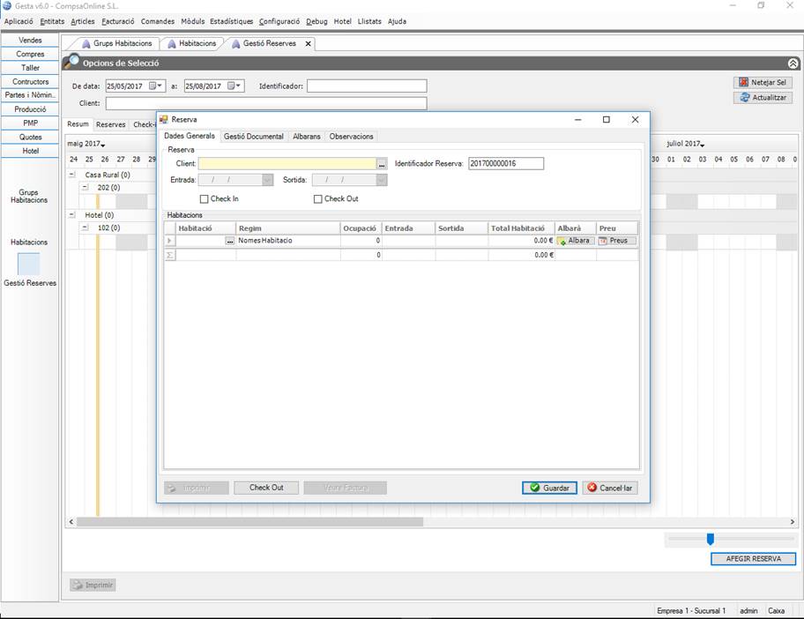The width and height of the screenshot is (804, 619).
Task: Collapse the Opcions de Selecció panel
Action: click(793, 63)
